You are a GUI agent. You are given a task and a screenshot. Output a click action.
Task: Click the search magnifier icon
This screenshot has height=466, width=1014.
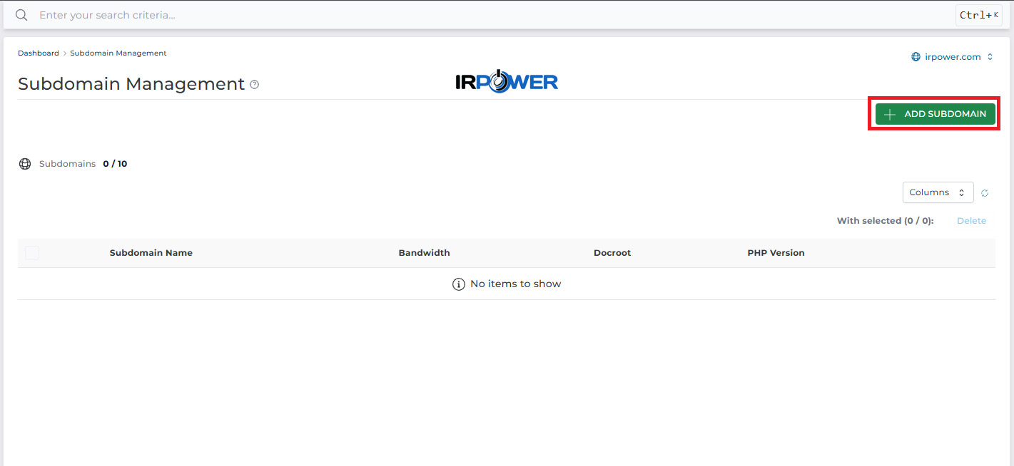tap(21, 15)
